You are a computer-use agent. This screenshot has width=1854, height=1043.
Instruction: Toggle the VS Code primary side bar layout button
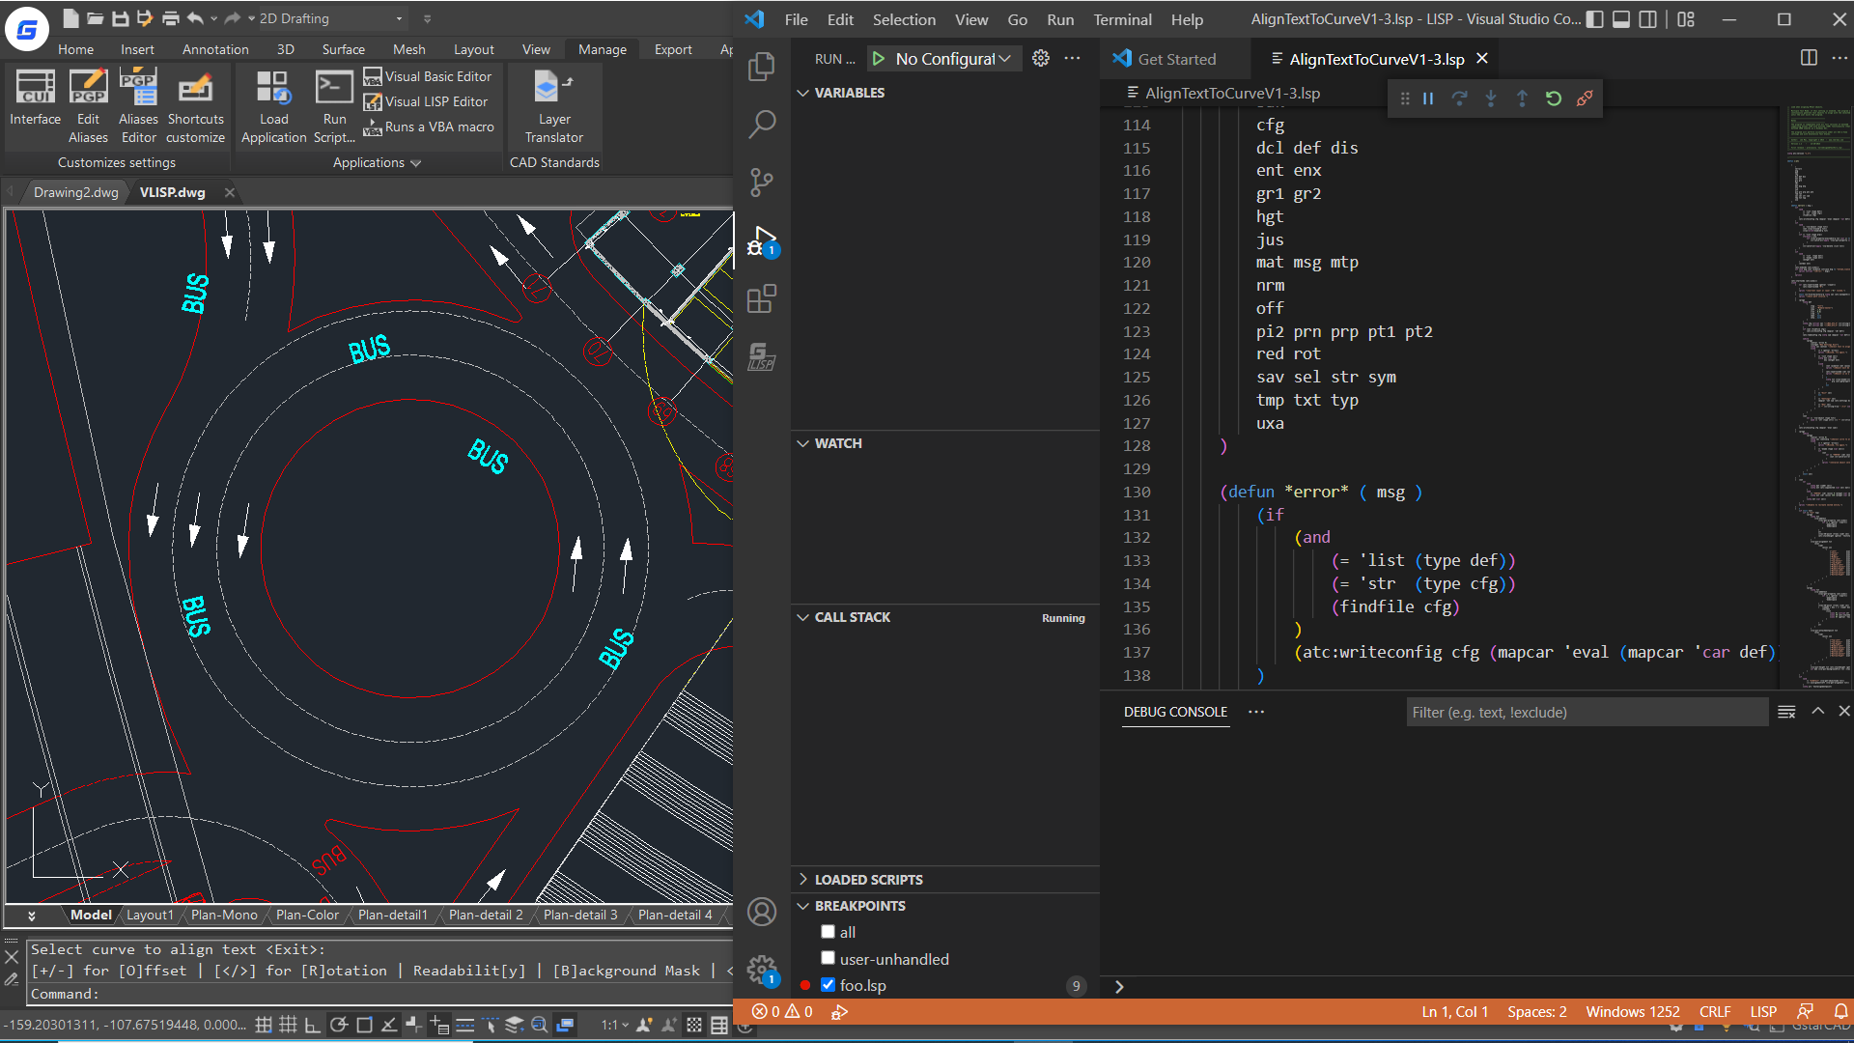click(1595, 19)
